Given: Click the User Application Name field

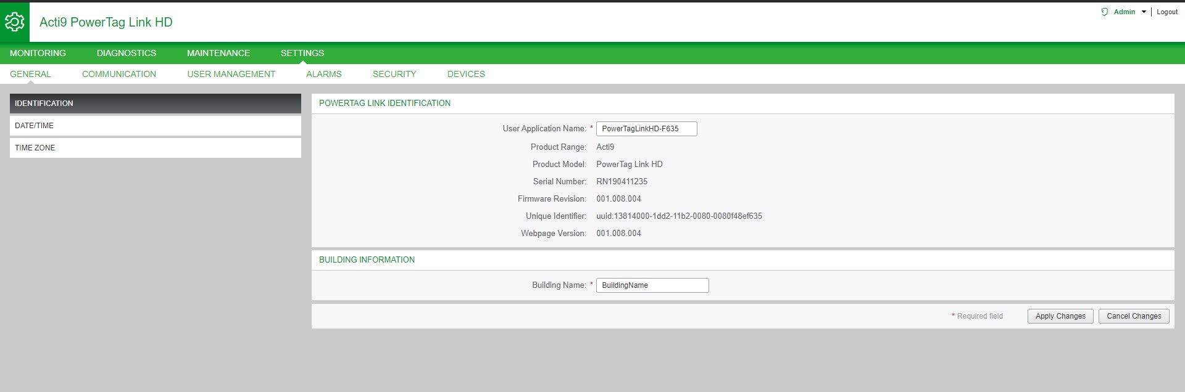Looking at the screenshot, I should (647, 129).
